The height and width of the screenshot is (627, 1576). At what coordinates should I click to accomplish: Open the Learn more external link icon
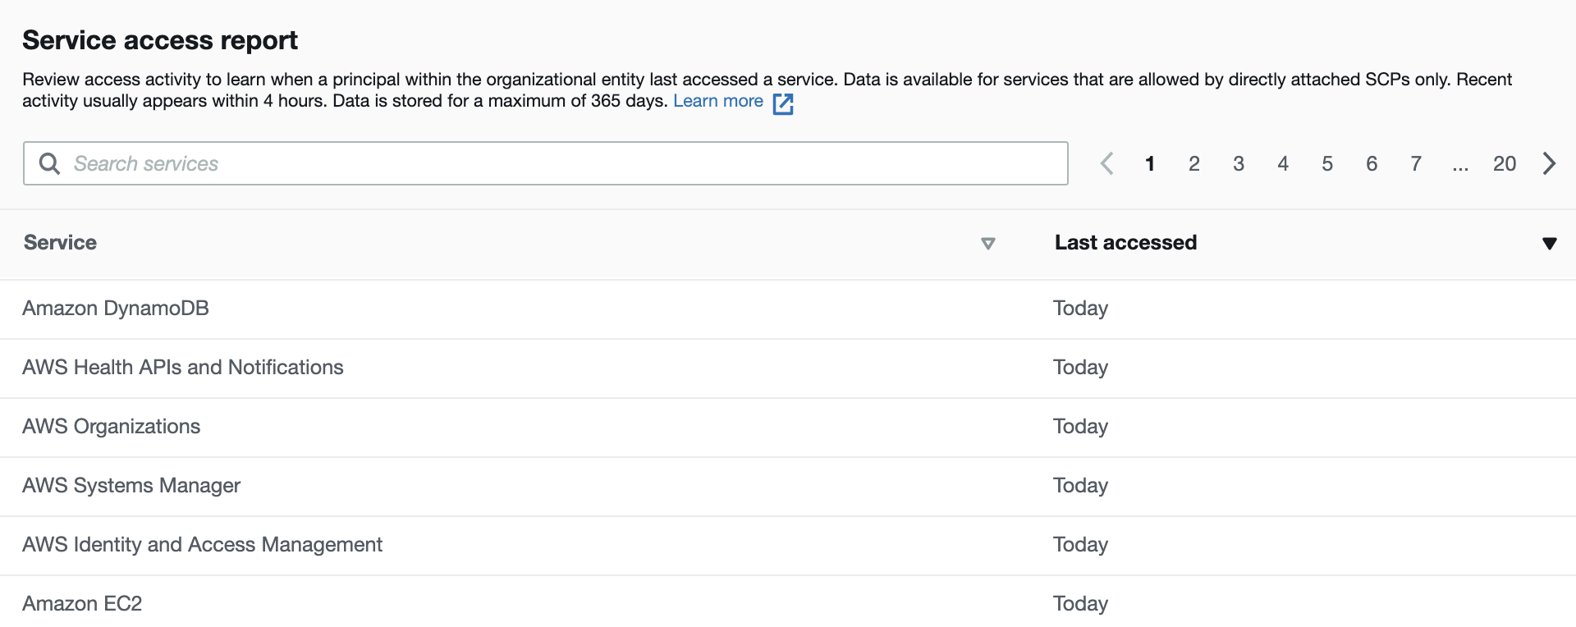click(x=783, y=103)
